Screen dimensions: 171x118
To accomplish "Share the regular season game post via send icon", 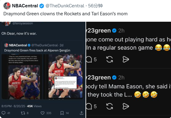I will (x=126, y=60).
